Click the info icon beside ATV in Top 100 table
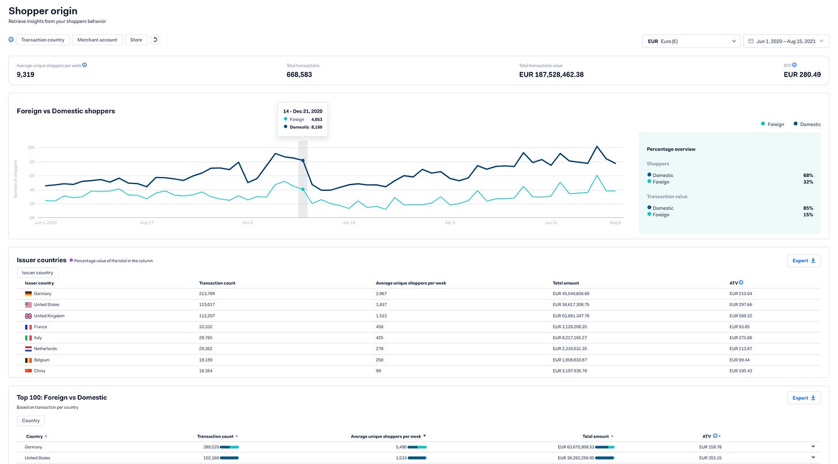The height and width of the screenshot is (464, 838). click(715, 436)
